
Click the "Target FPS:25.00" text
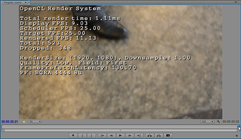[53, 33]
